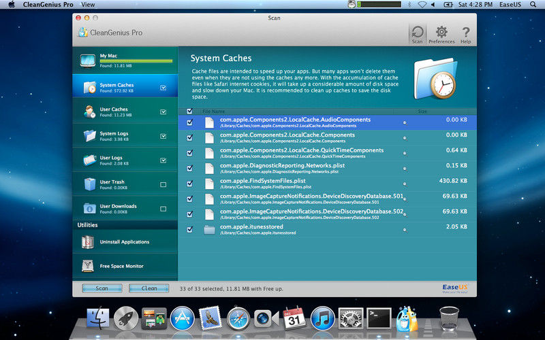545x340 pixels.
Task: Select the LocalCache.Components file row
Action: tap(327, 138)
